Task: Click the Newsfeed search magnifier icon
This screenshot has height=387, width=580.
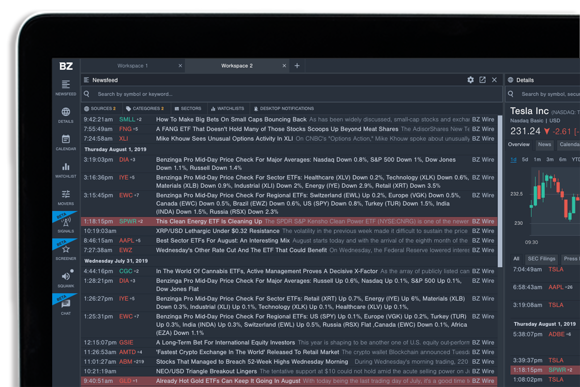Action: 87,94
